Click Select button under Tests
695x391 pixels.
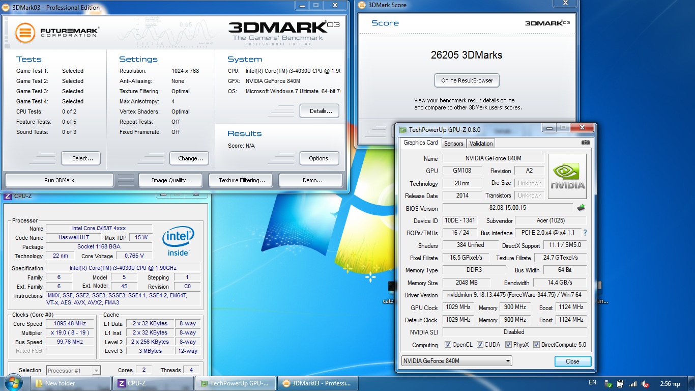click(x=81, y=158)
